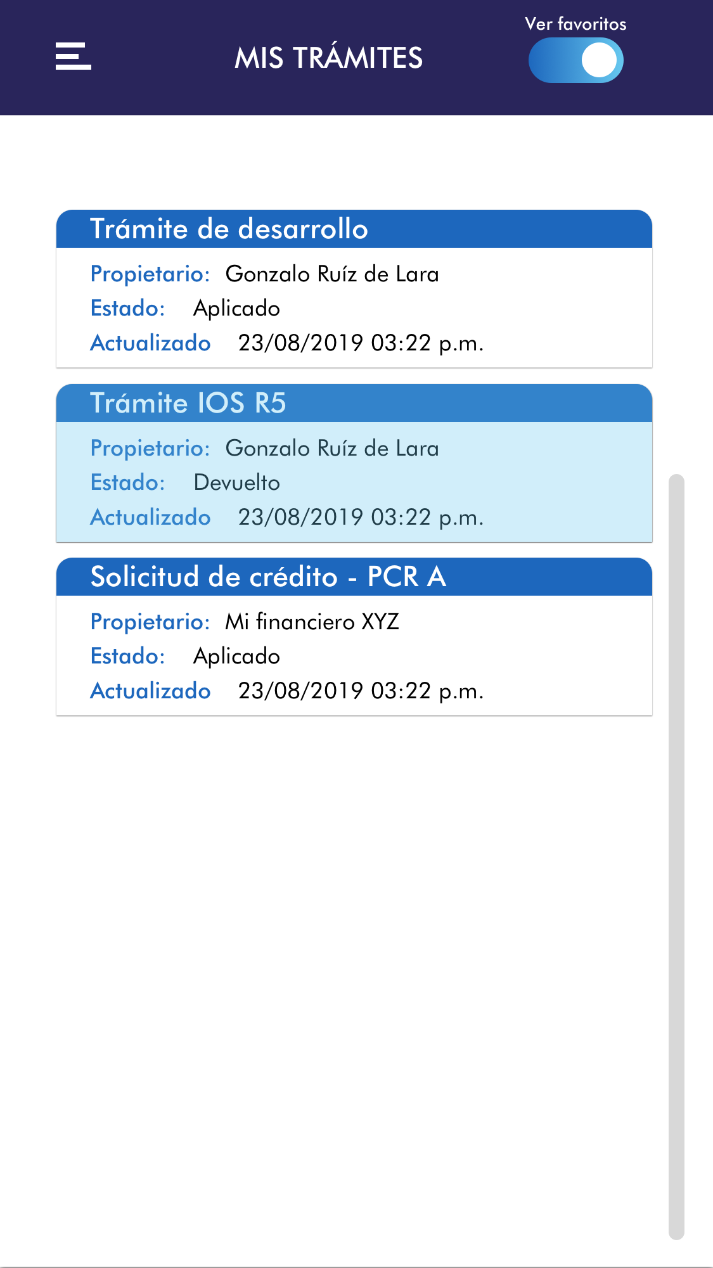
Task: Click the MIS TRÁMITES page title
Action: click(x=328, y=58)
